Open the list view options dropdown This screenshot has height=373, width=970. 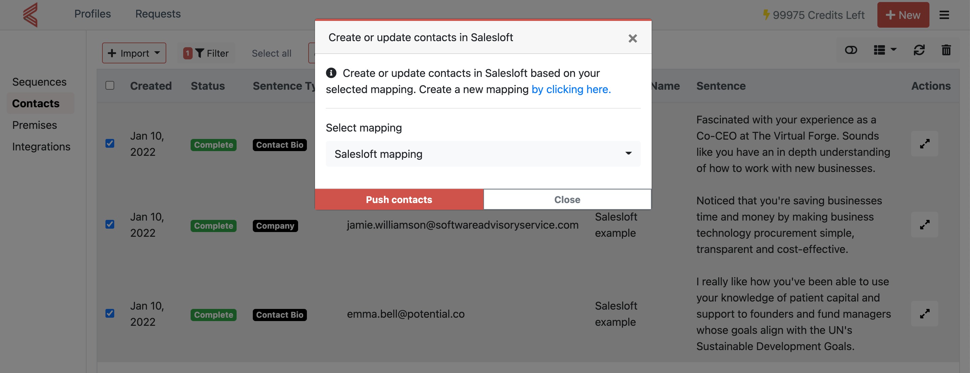tap(885, 50)
